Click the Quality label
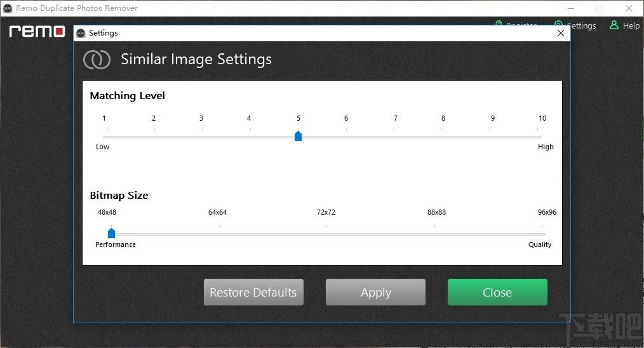The image size is (644, 348). point(540,245)
